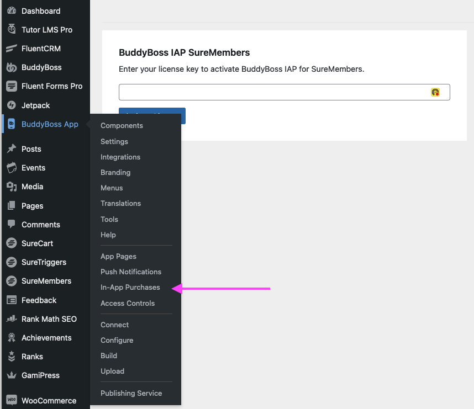Select the Rank Math SEO icon
This screenshot has height=409, width=474.
11,319
